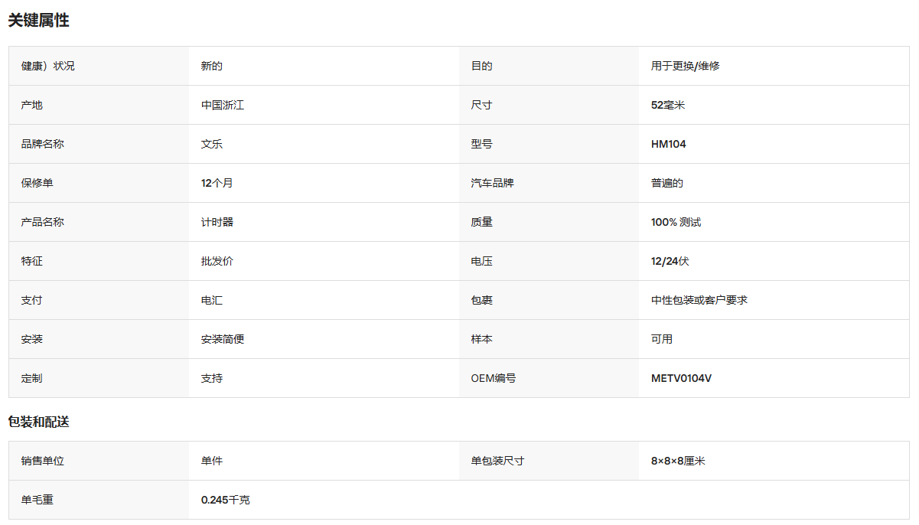Select the "产地" label cell

click(99, 105)
